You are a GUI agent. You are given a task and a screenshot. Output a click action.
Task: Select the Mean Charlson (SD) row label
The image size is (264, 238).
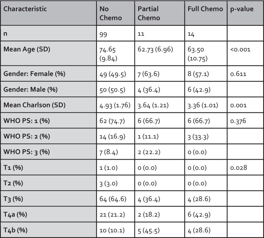(49, 105)
